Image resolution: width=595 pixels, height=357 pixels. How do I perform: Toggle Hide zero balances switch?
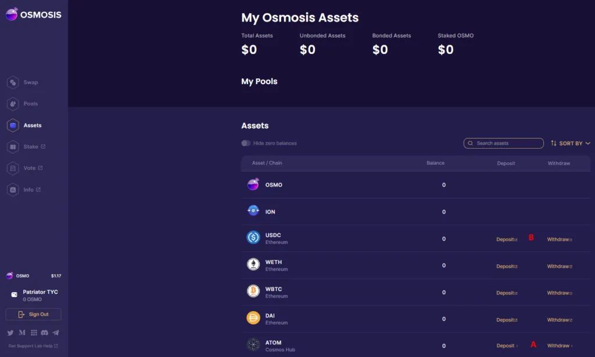click(246, 143)
